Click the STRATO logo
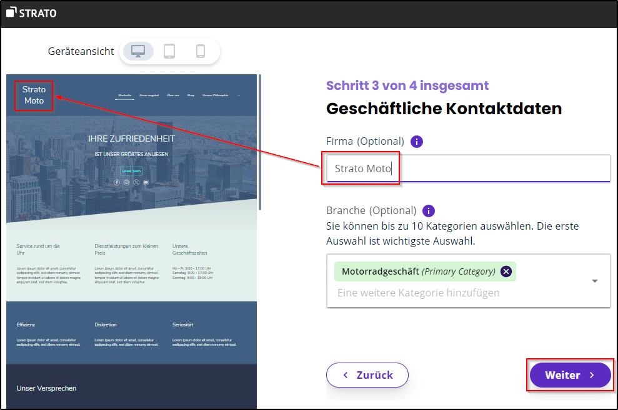The height and width of the screenshot is (410, 618). pyautogui.click(x=31, y=12)
